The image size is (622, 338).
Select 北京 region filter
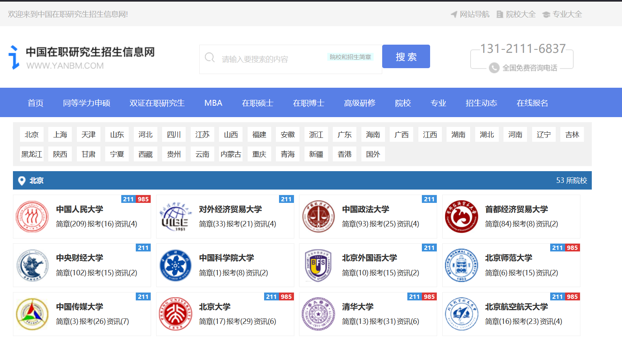click(32, 134)
